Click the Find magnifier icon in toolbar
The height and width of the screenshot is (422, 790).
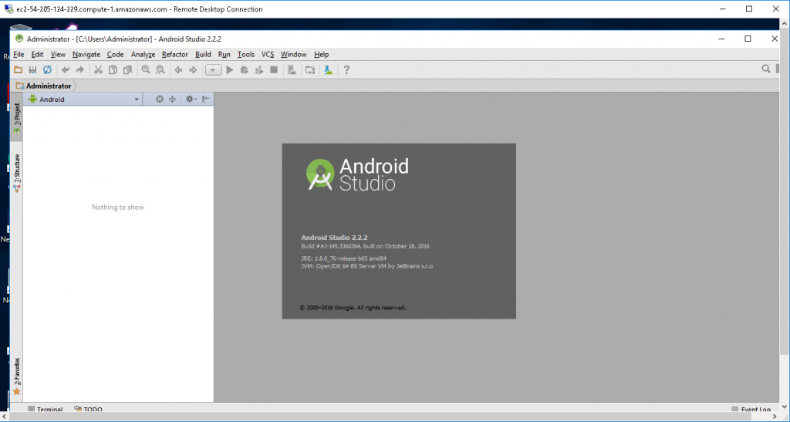(145, 70)
